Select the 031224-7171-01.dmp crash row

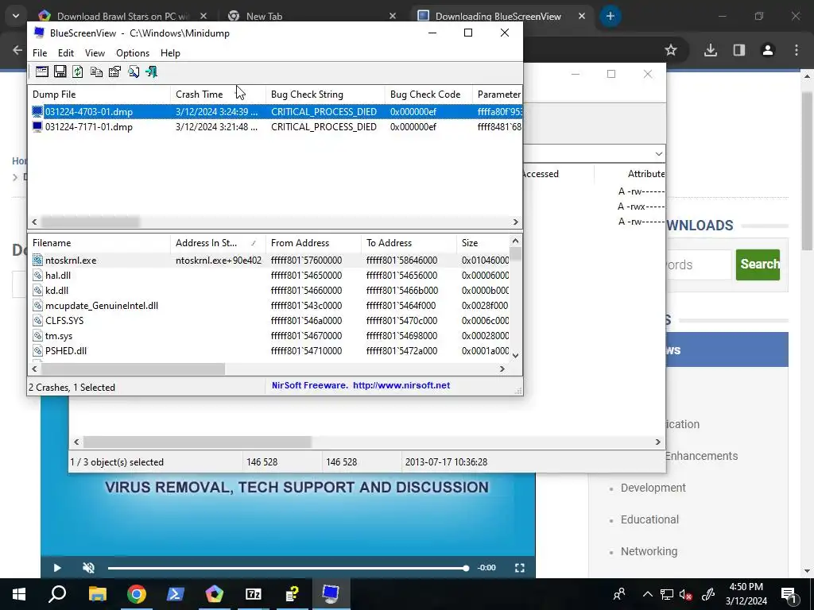[275, 127]
